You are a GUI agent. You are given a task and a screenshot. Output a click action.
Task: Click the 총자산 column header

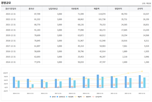31,9
